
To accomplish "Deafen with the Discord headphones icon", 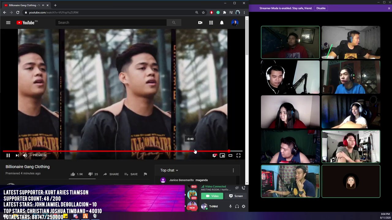I will (x=237, y=207).
